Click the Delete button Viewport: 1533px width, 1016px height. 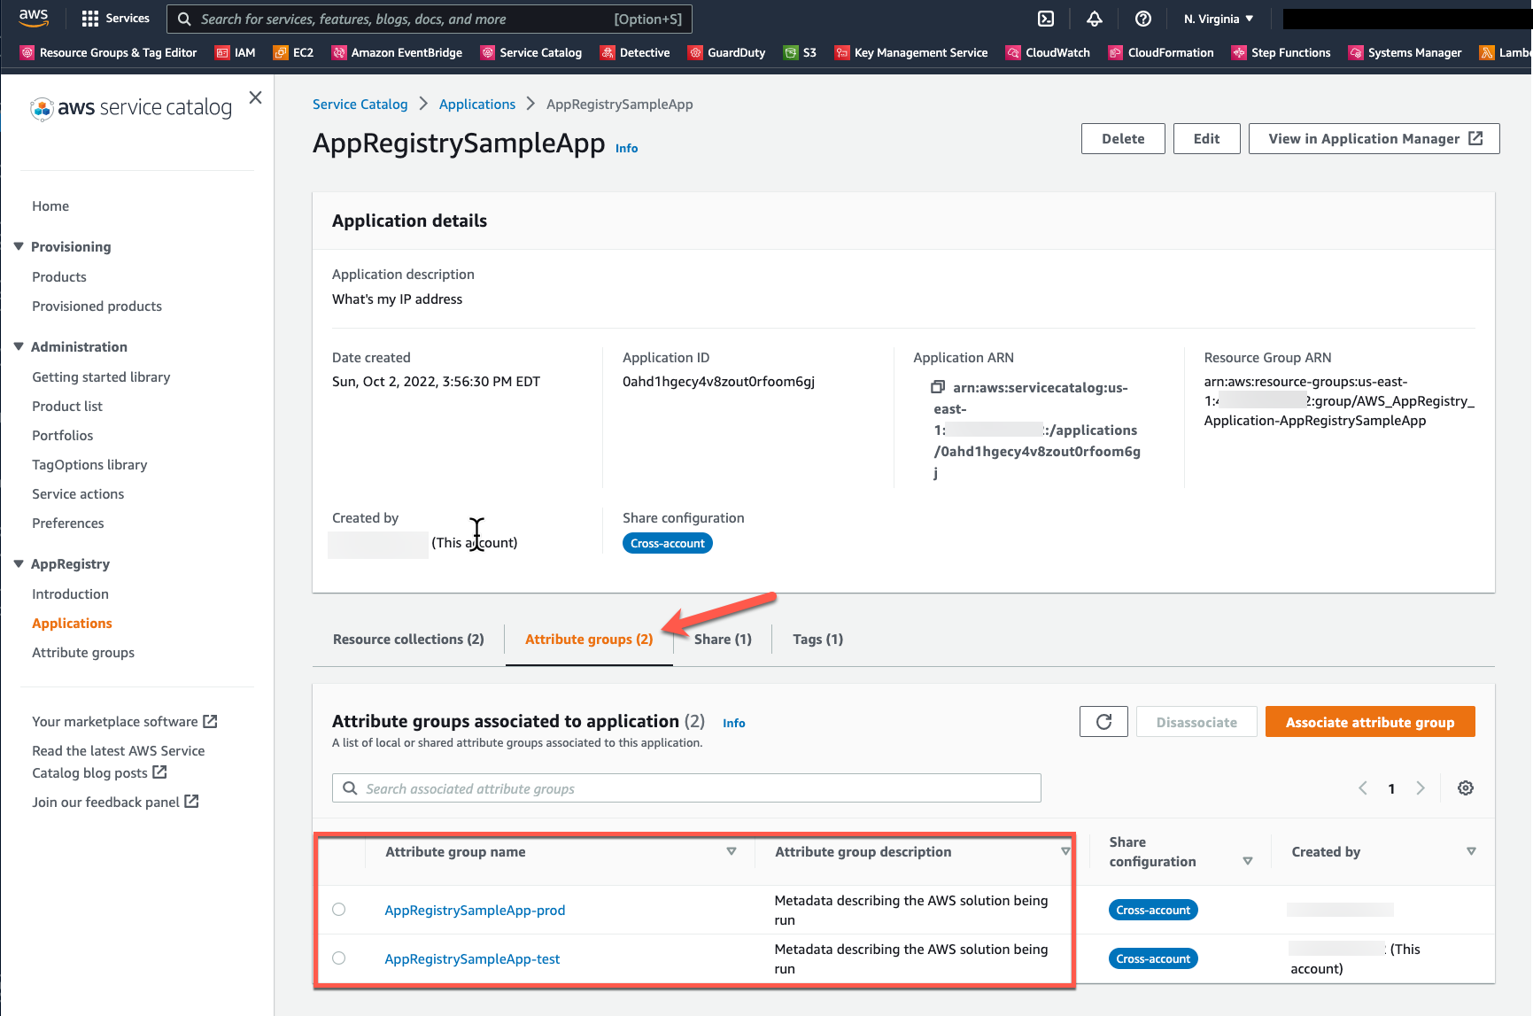(1123, 138)
